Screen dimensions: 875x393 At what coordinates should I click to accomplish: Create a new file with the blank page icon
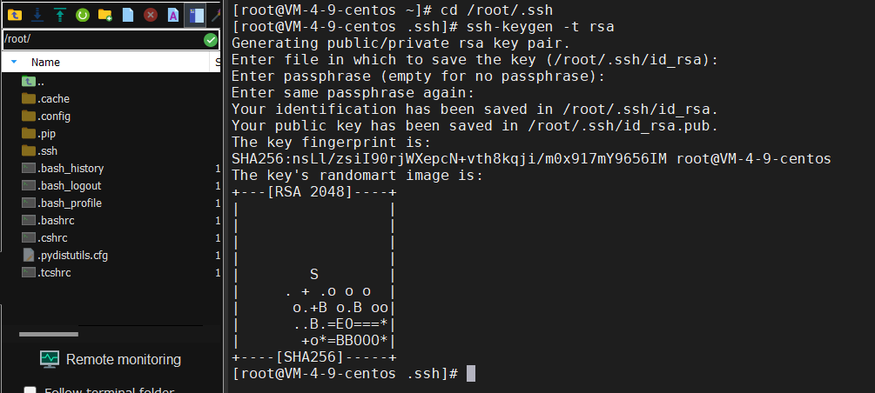tap(128, 15)
